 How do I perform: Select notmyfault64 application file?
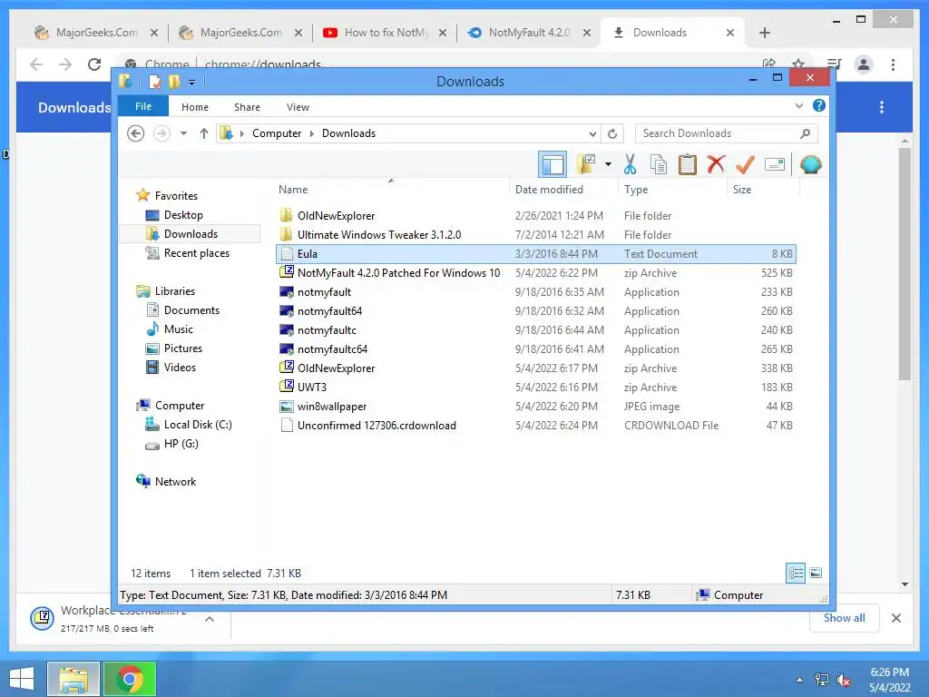coord(535,310)
